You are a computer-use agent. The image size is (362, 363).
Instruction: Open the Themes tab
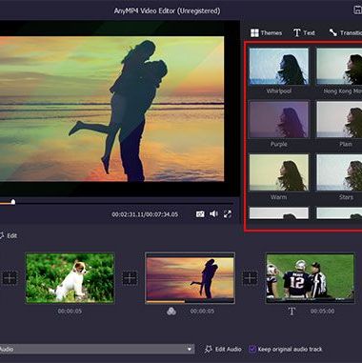pyautogui.click(x=266, y=32)
